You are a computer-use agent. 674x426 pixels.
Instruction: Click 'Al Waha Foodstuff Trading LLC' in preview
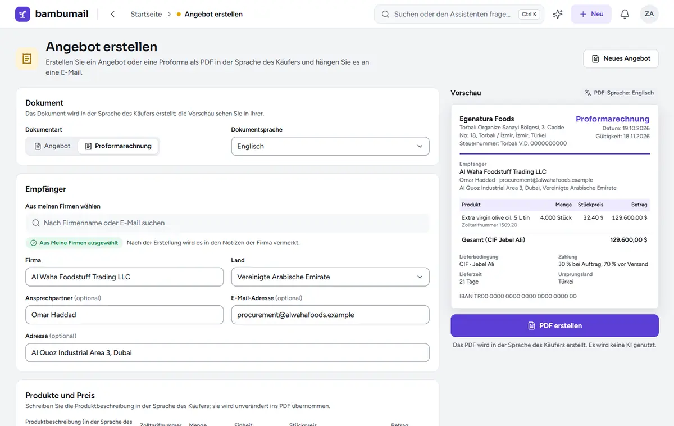[503, 171]
